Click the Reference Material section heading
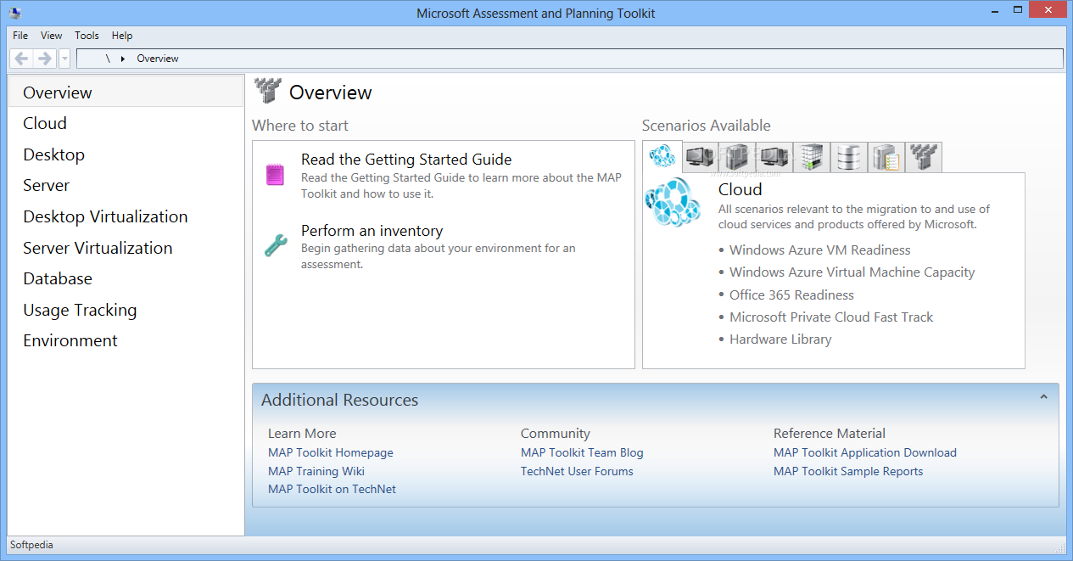Viewport: 1073px width, 561px height. [830, 433]
